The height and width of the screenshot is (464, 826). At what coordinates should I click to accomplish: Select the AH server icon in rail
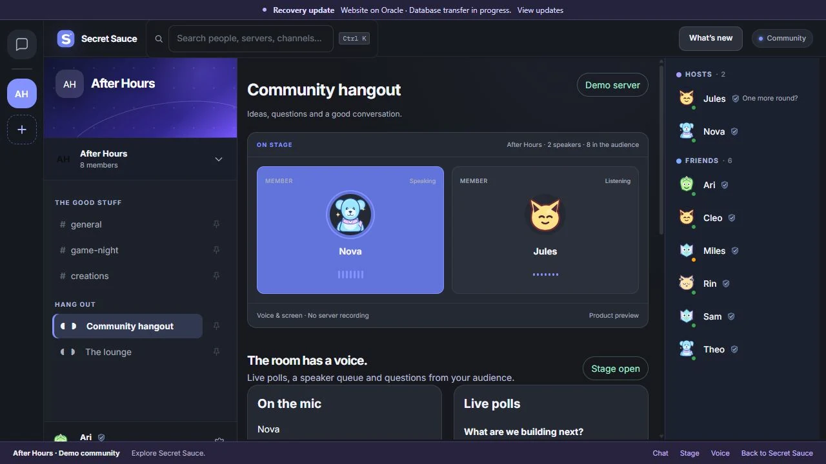pos(21,93)
